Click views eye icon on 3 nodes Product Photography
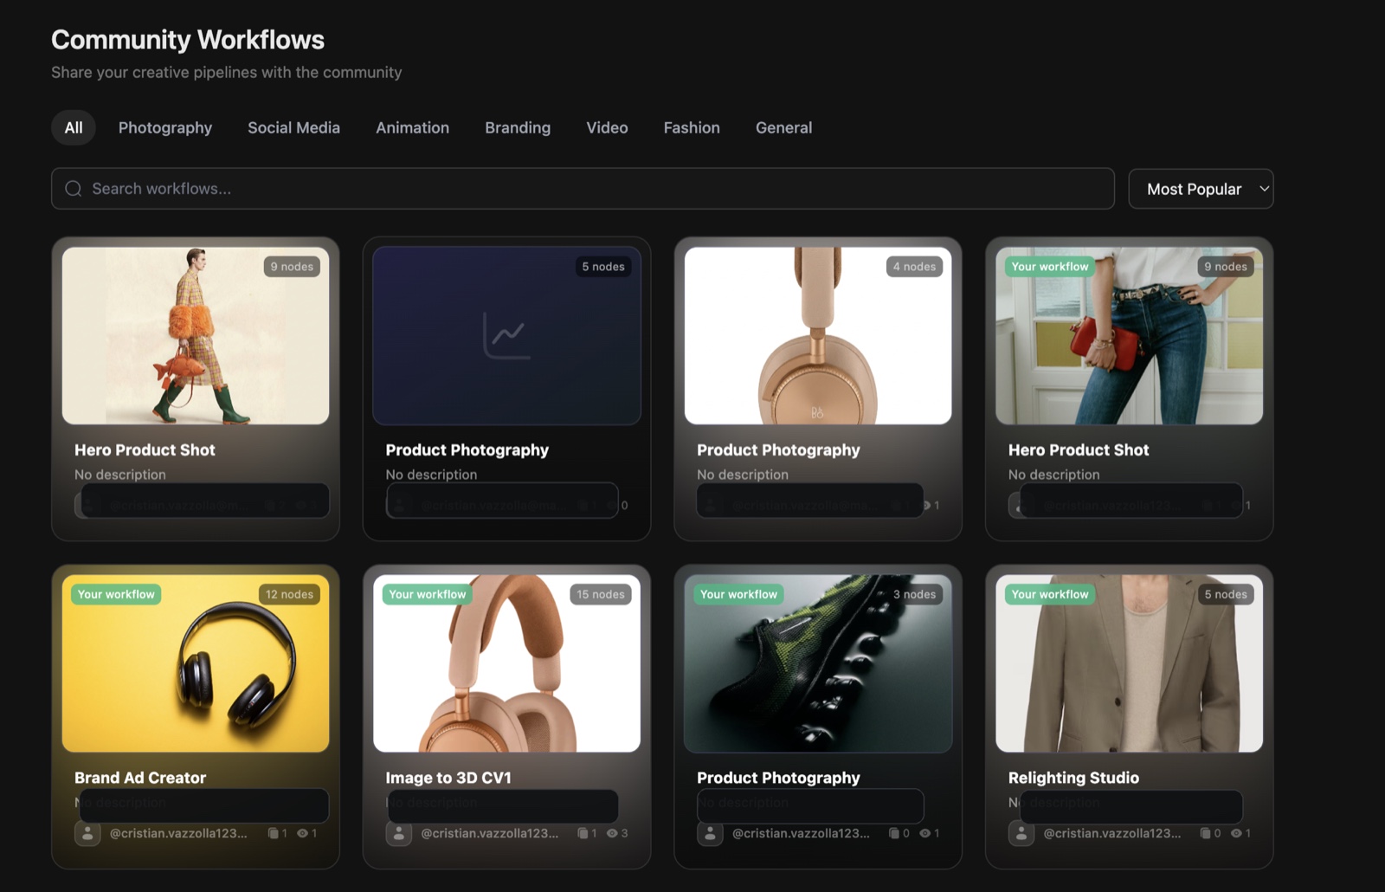 pos(925,833)
